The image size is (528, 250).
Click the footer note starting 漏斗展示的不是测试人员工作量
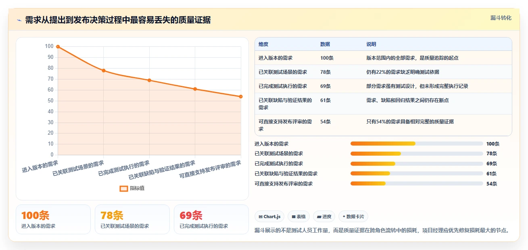[x=382, y=231]
